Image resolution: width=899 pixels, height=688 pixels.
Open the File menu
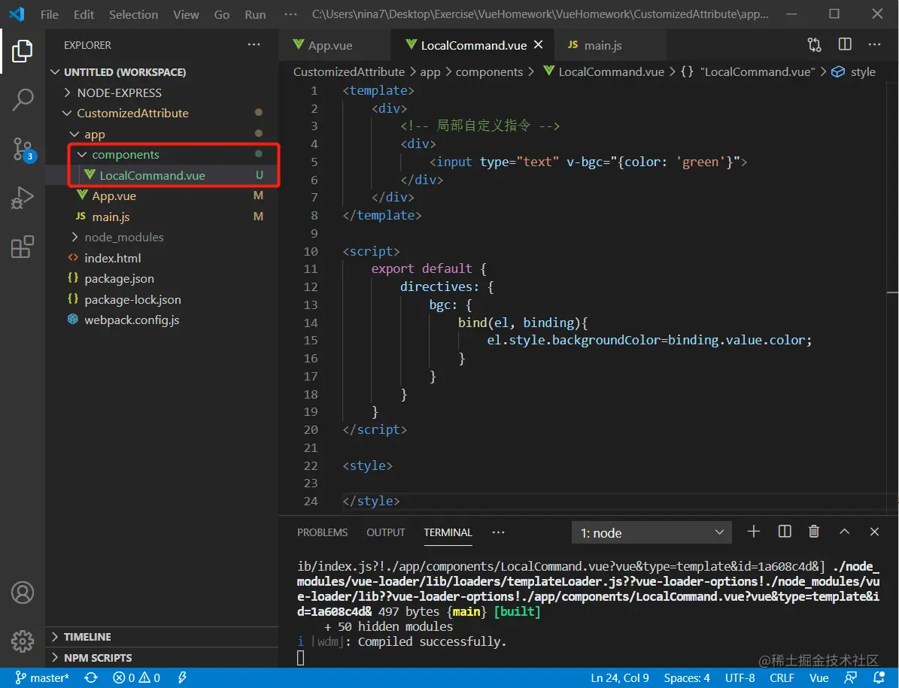[50, 14]
